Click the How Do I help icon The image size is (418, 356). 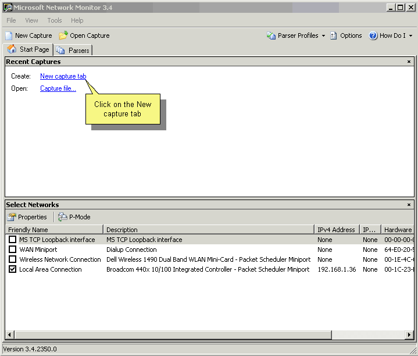(x=373, y=35)
